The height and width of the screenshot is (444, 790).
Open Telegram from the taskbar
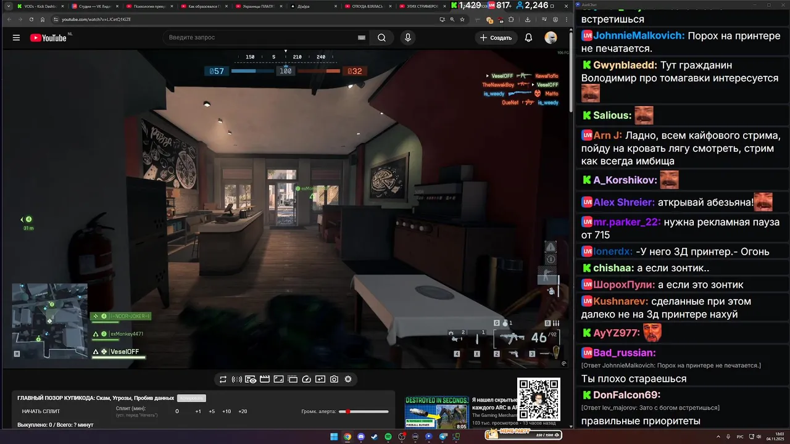tap(443, 437)
